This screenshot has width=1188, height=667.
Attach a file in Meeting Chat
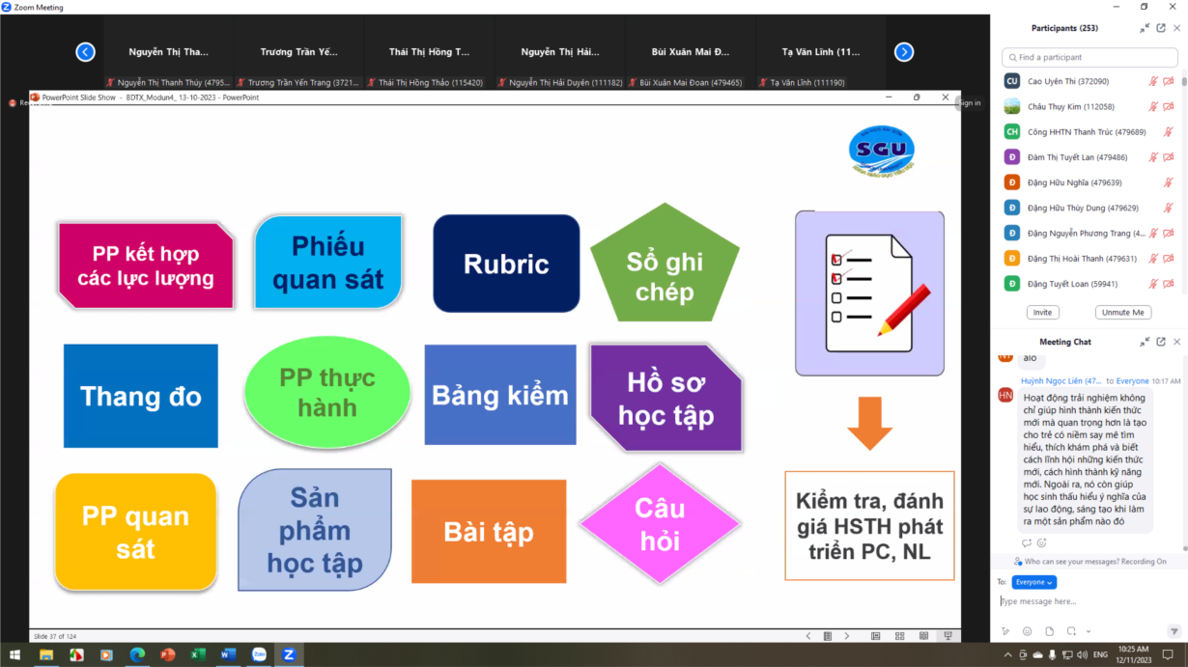point(1049,631)
